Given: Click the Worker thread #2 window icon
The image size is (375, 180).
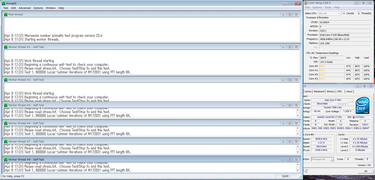Looking at the screenshot, I should [x=6, y=80].
